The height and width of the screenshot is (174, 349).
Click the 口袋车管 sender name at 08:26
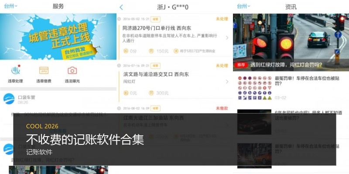click(27, 97)
